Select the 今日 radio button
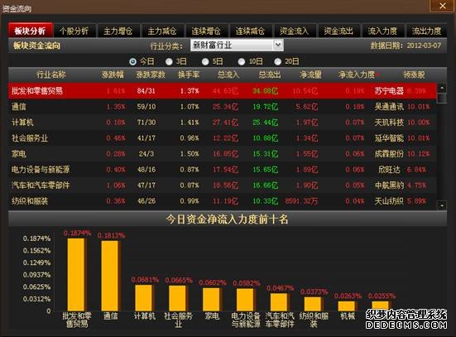 click(x=132, y=61)
